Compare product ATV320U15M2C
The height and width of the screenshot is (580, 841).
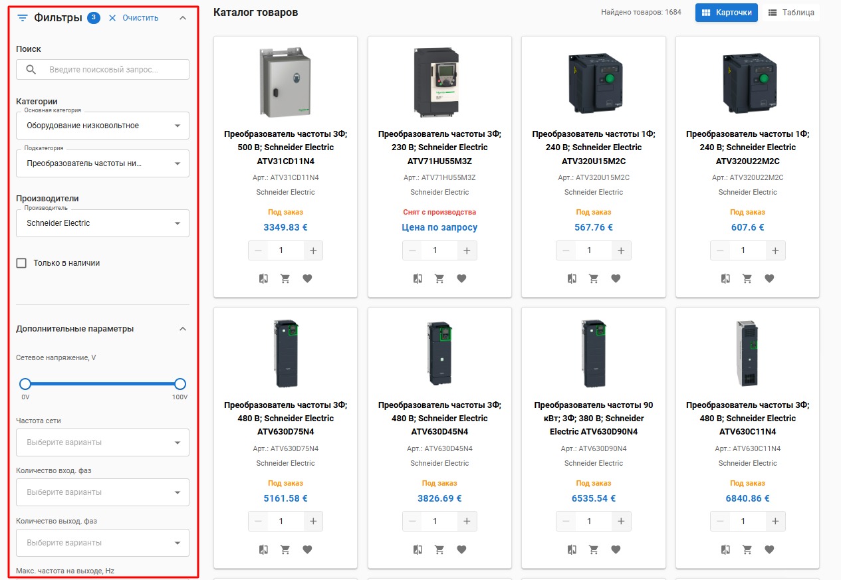(x=572, y=279)
